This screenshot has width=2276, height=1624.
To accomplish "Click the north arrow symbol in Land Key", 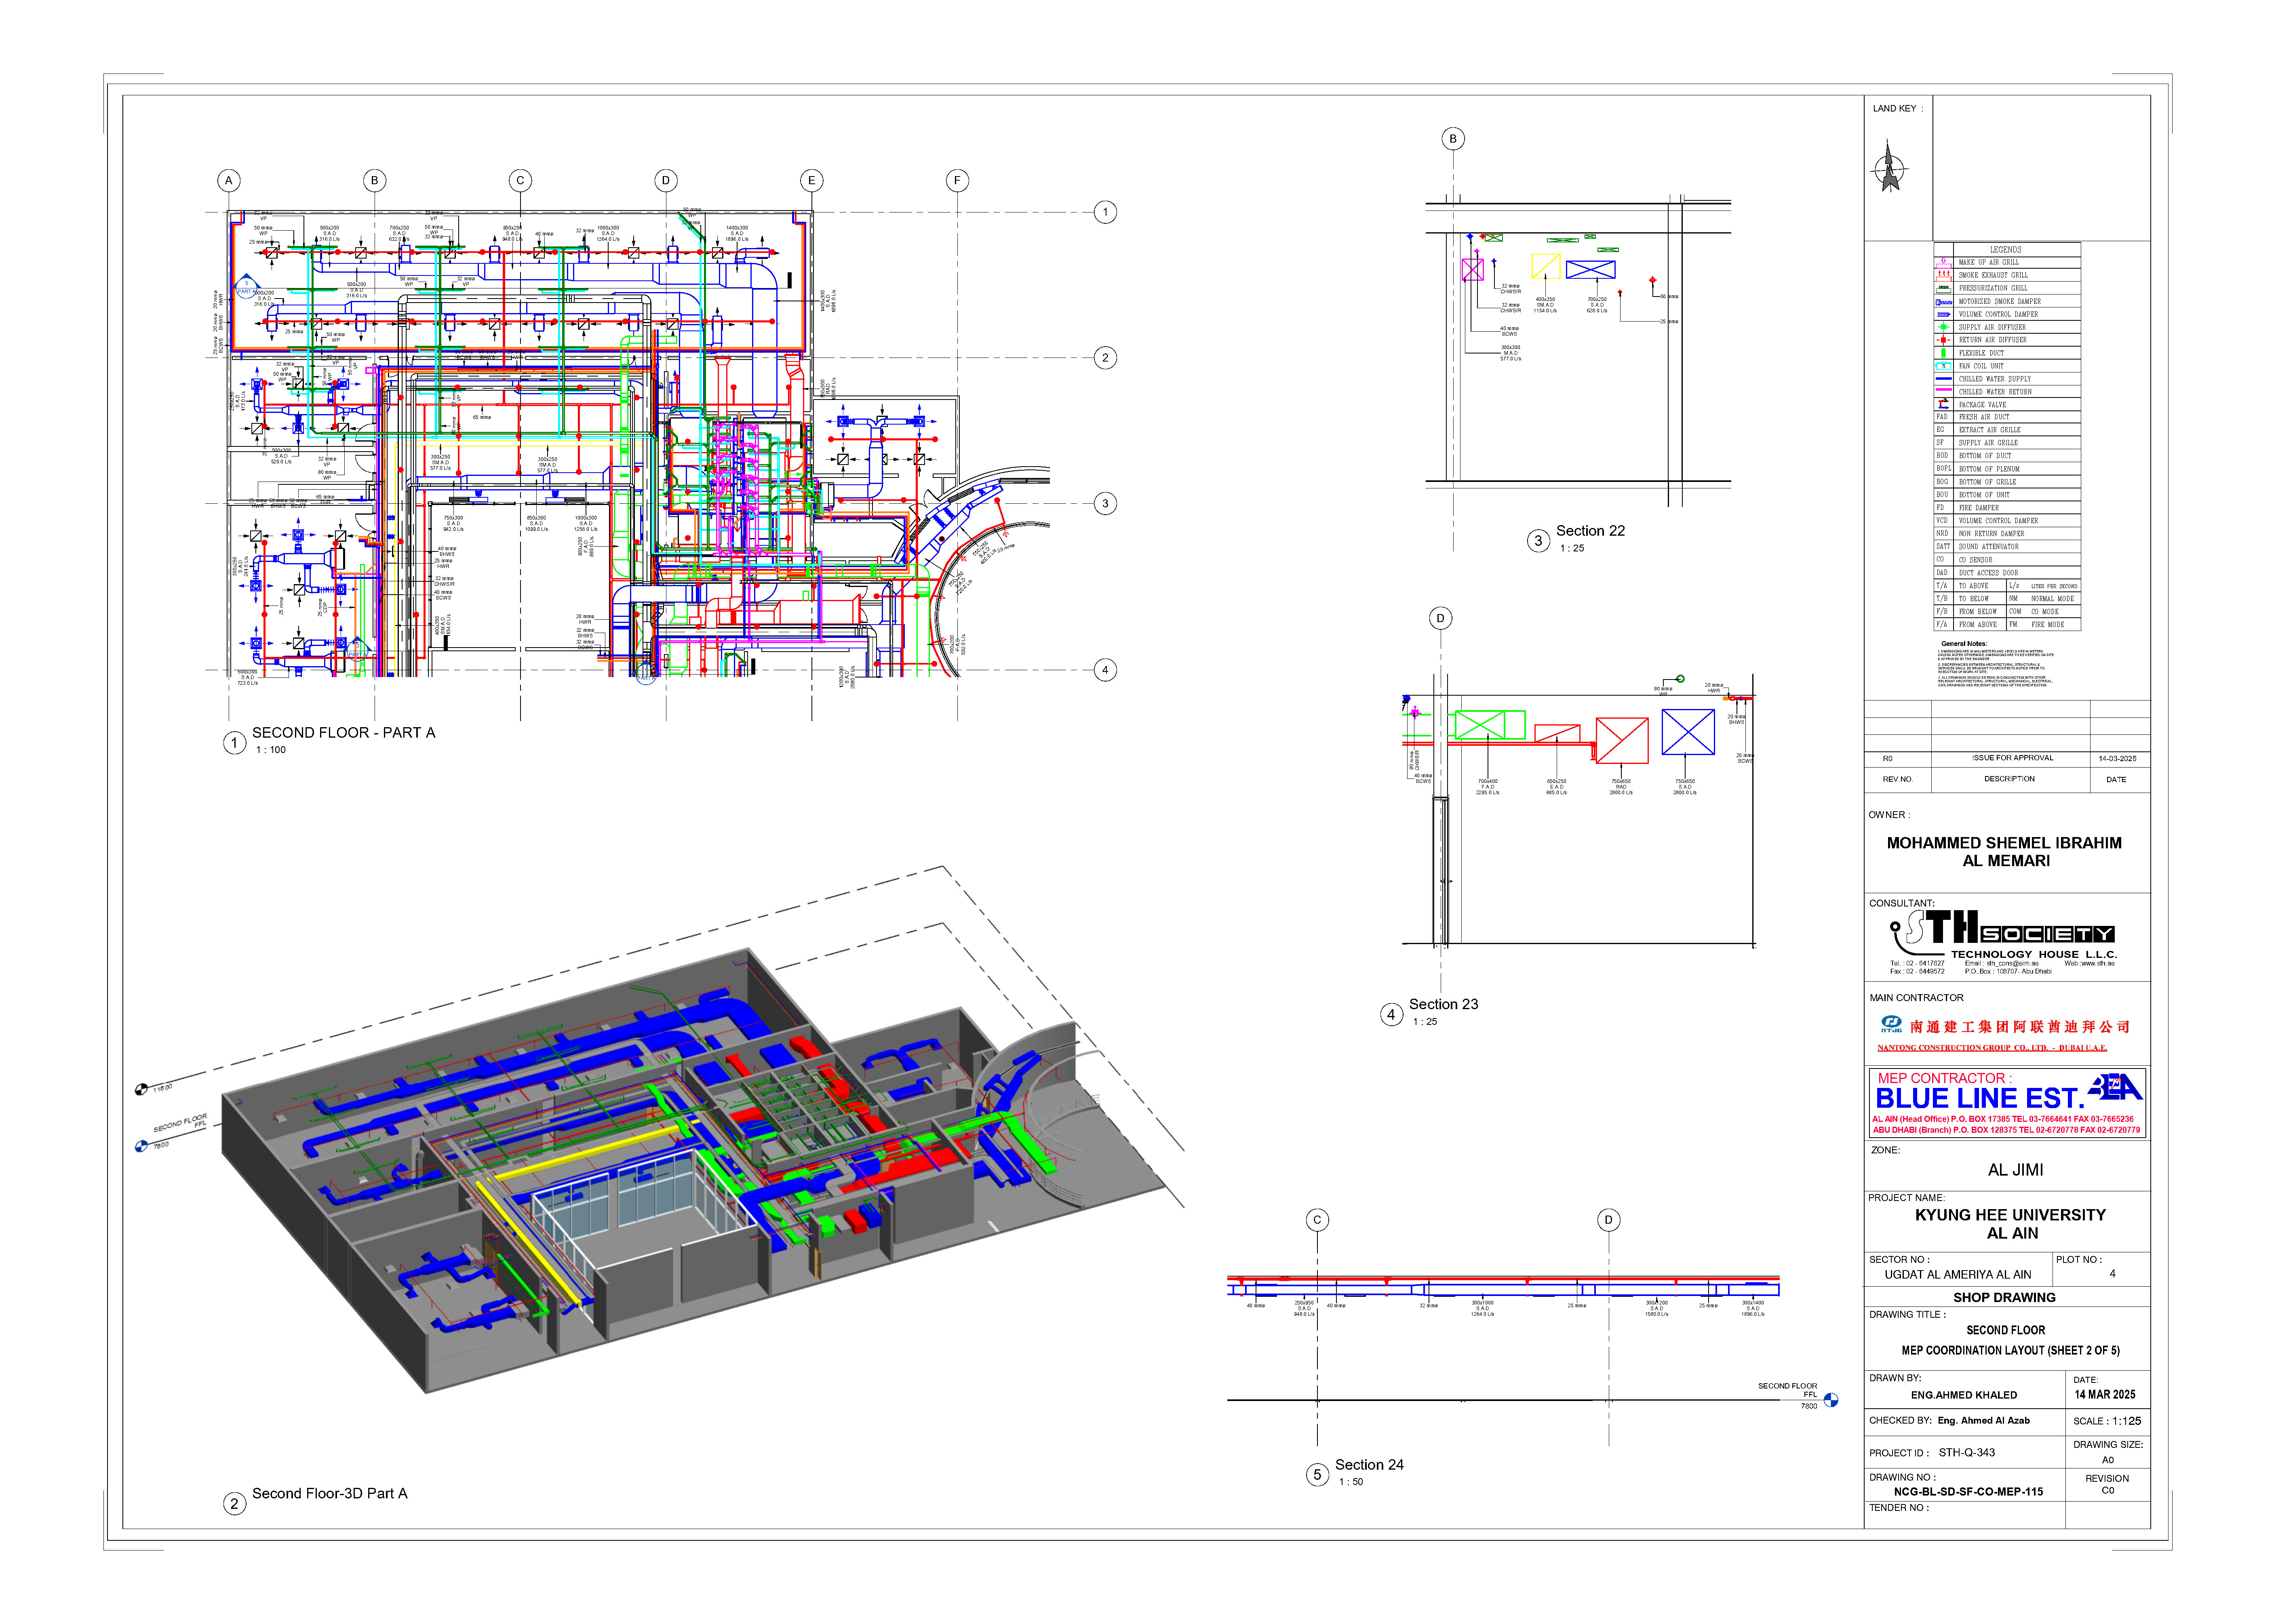I will (1889, 166).
